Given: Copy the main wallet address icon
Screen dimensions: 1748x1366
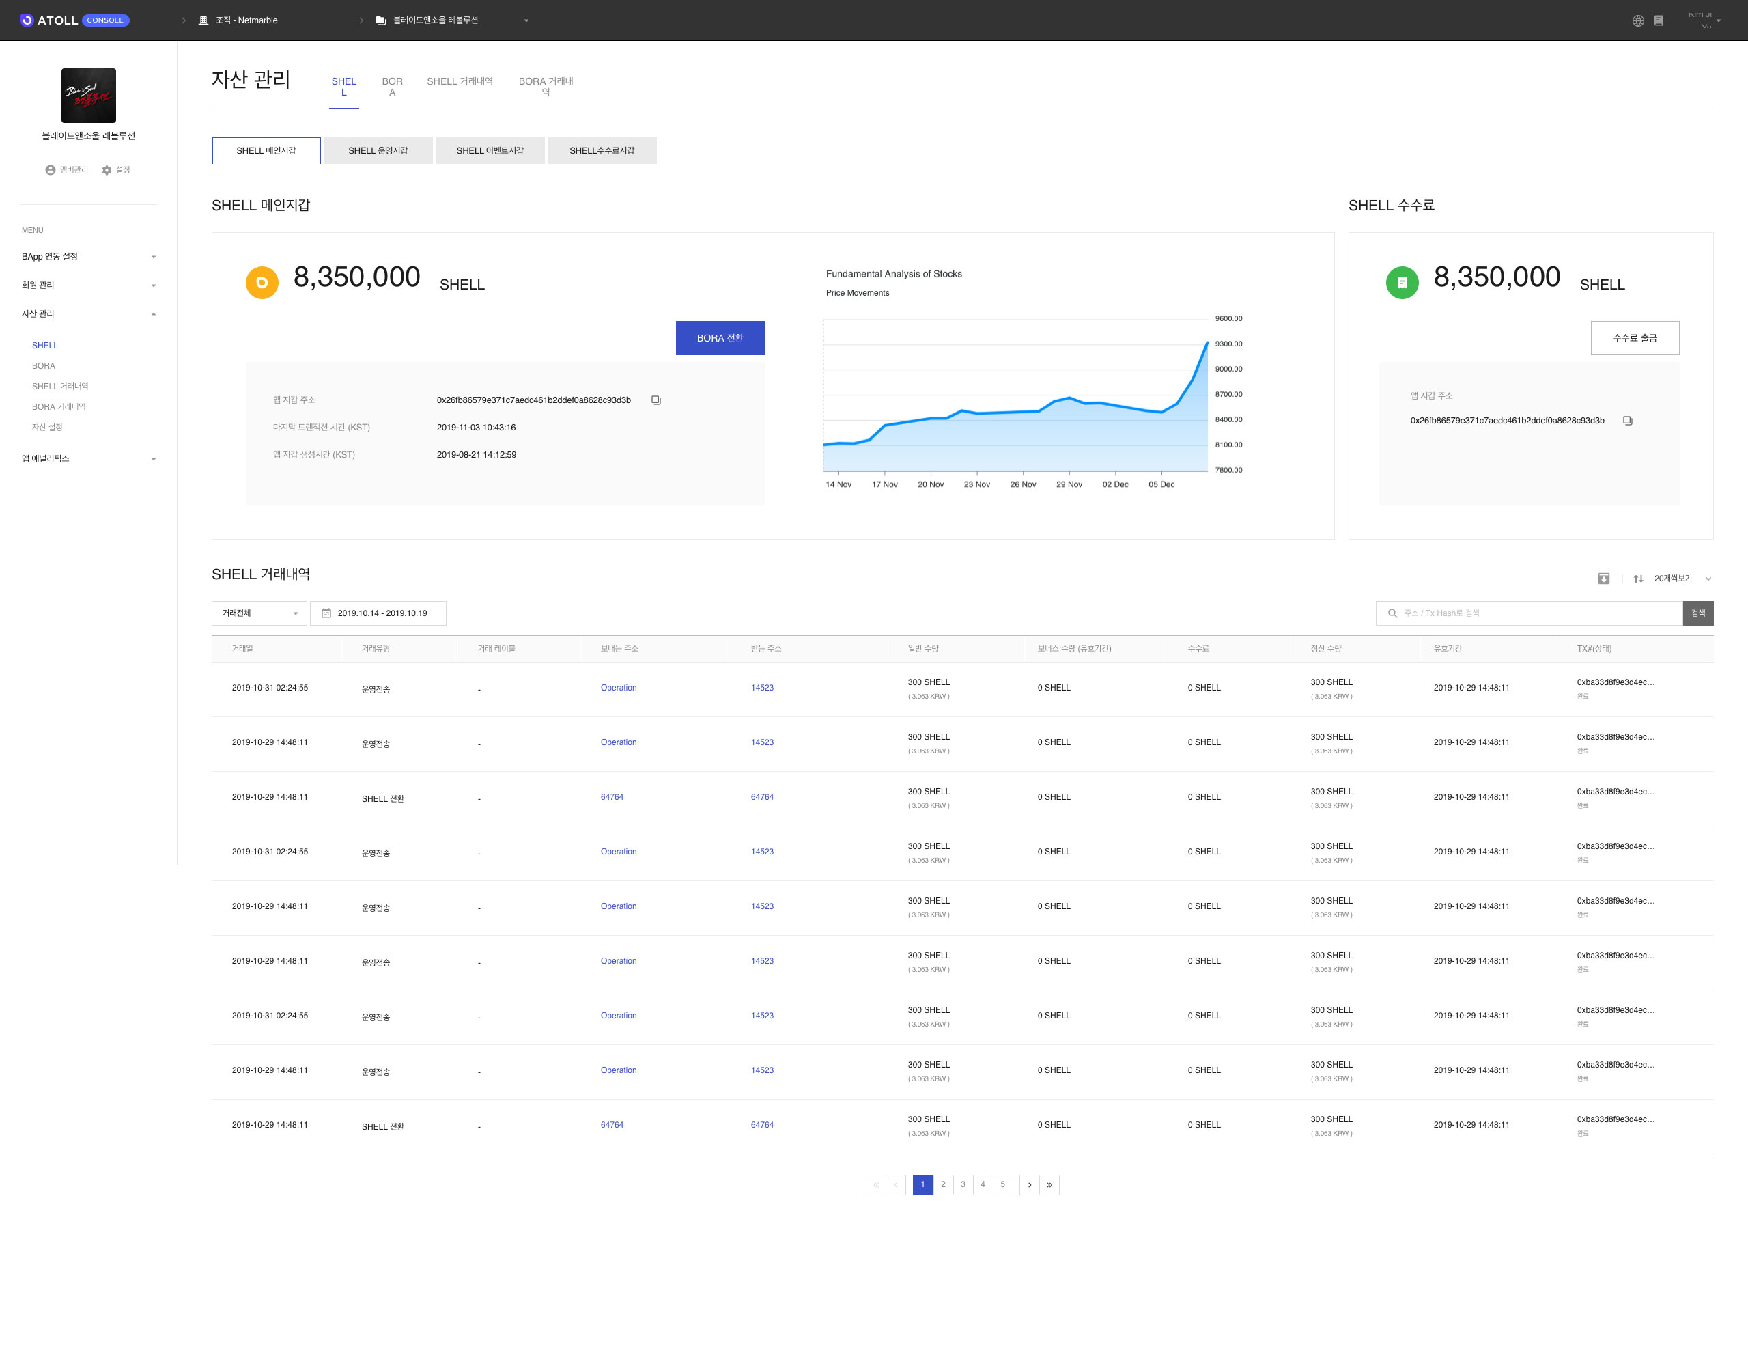Looking at the screenshot, I should 655,400.
